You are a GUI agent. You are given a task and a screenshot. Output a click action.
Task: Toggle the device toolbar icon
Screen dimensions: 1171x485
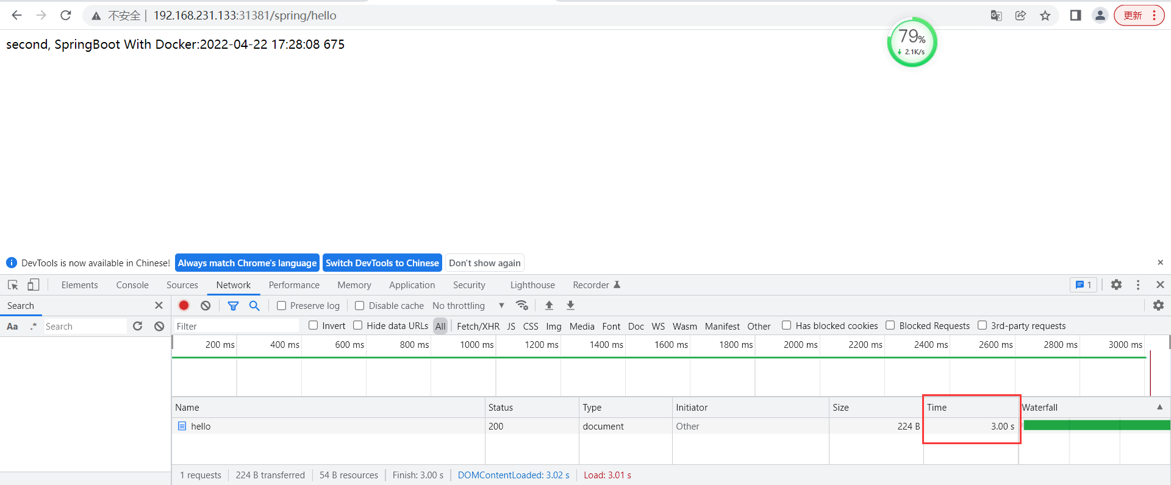coord(33,285)
